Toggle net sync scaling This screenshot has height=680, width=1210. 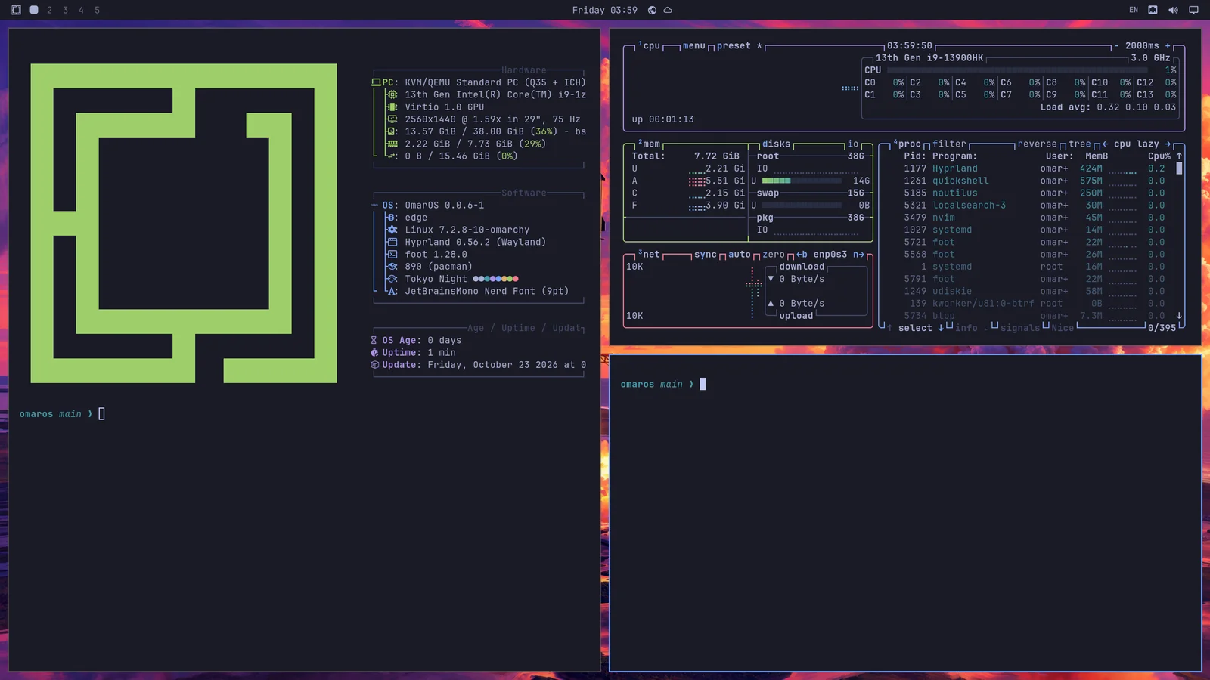(705, 255)
